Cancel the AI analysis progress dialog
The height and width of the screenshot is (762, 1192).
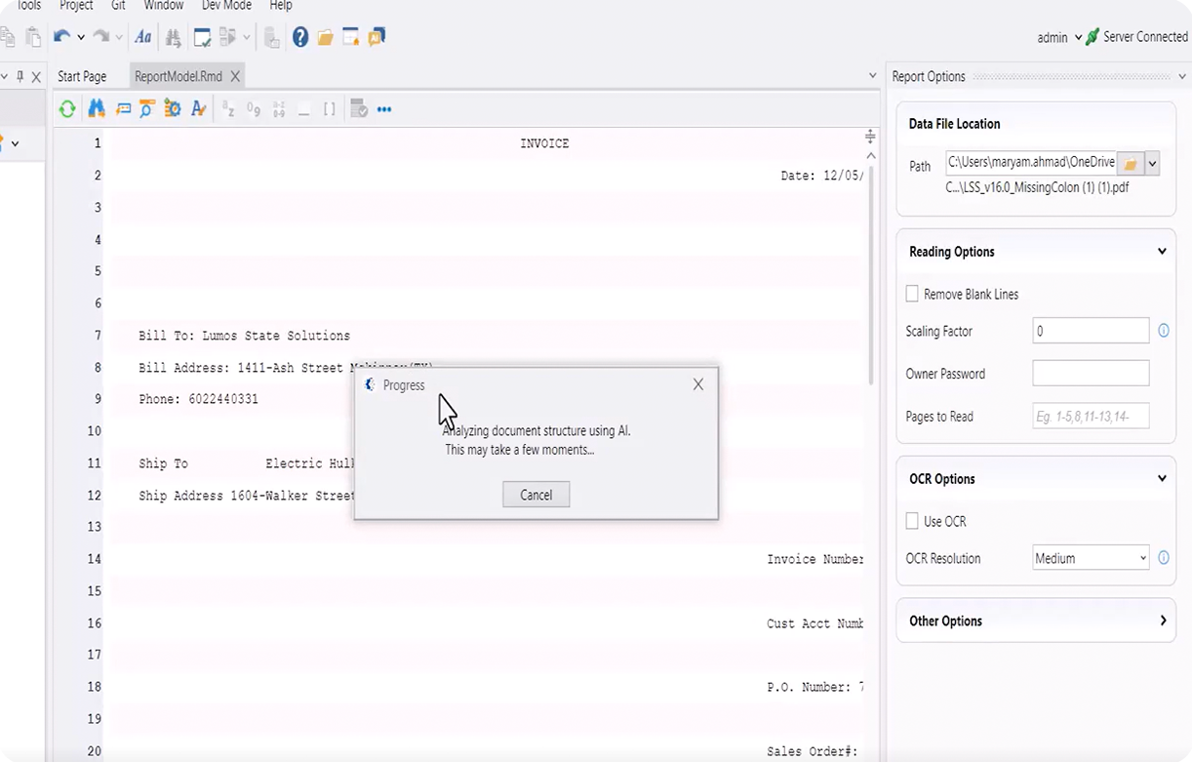536,495
